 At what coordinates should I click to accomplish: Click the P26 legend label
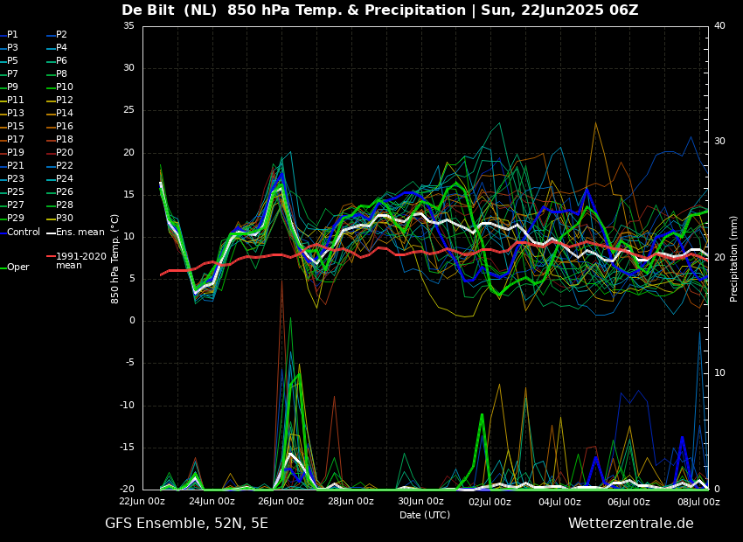59,191
